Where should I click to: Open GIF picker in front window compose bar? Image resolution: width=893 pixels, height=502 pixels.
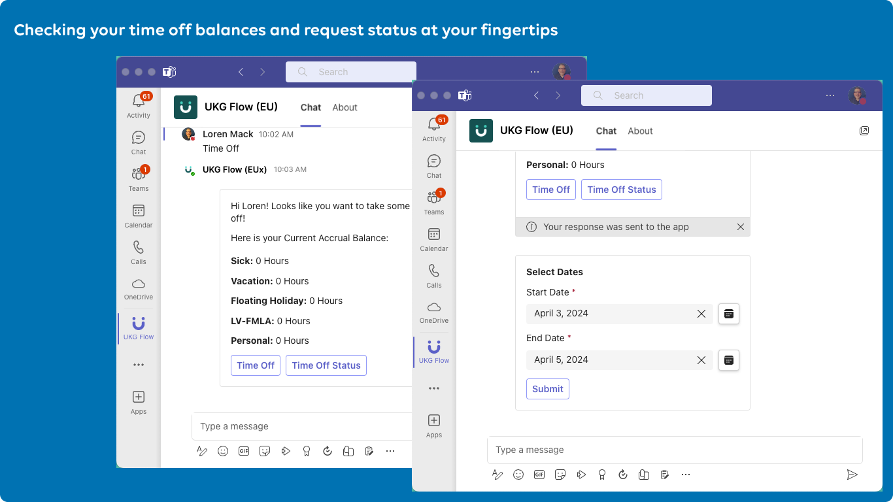(x=539, y=475)
